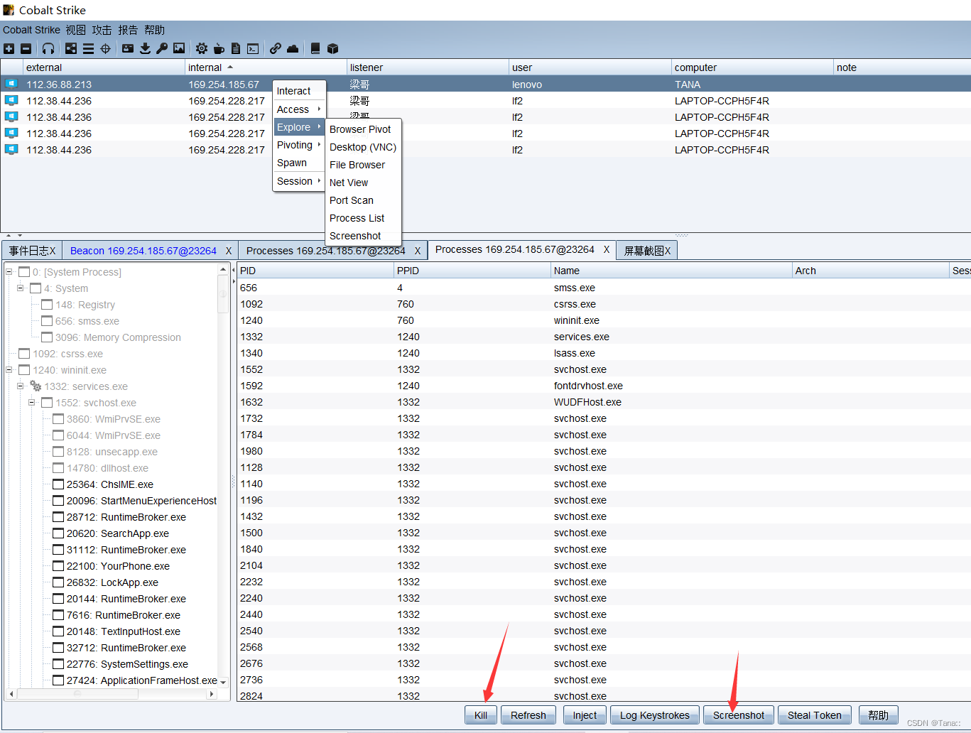This screenshot has width=971, height=733.
Task: Check the 20620: SearchApp.exe box
Action: 58,533
